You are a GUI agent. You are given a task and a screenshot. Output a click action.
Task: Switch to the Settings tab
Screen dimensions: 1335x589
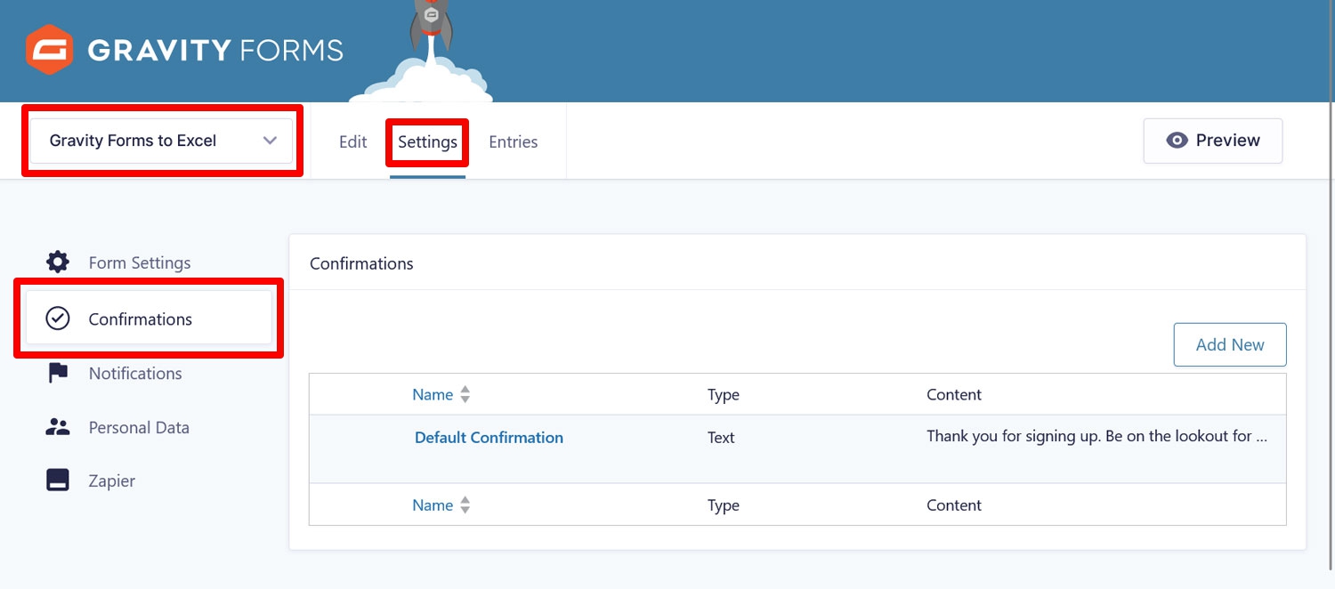[428, 141]
